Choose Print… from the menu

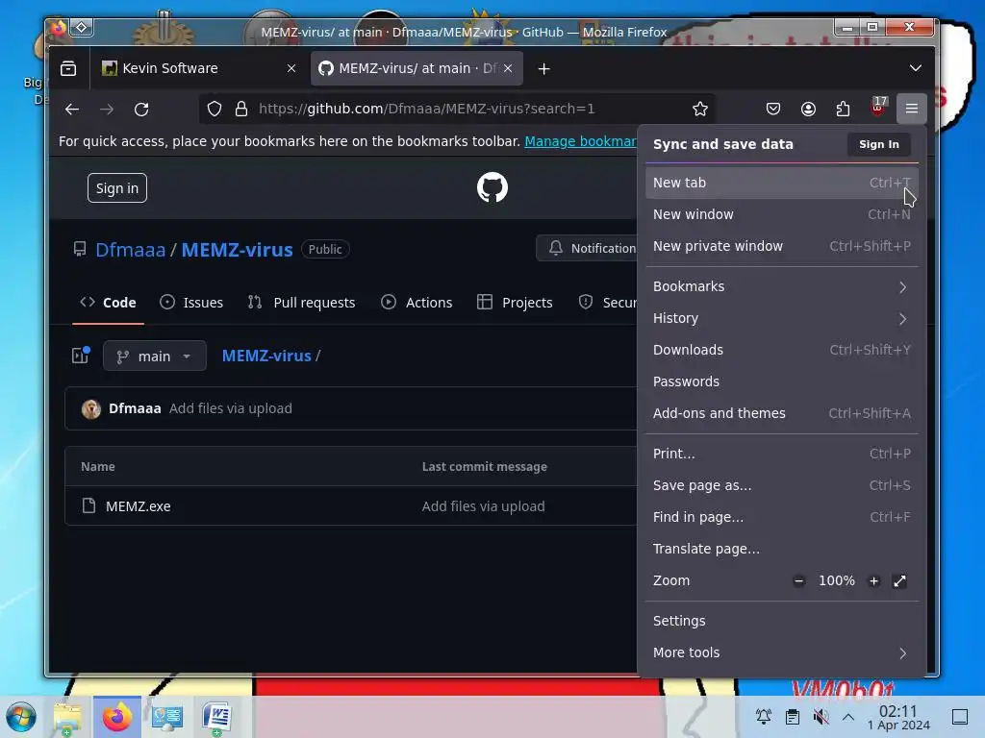pos(781,454)
